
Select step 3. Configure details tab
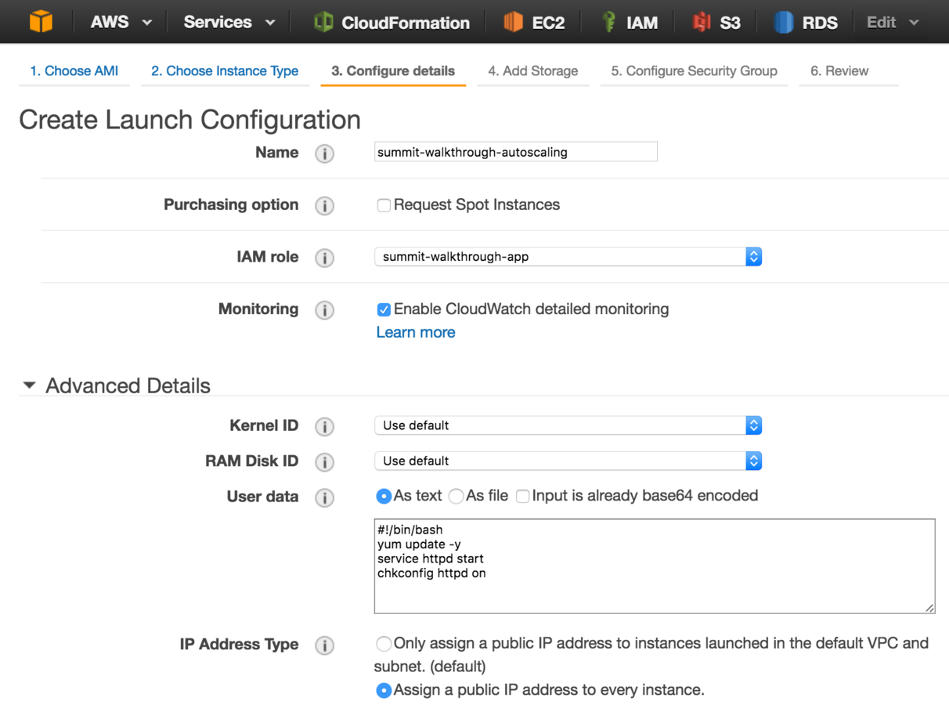coord(393,70)
